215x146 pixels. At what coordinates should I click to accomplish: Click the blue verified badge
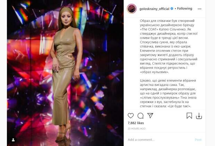pyautogui.click(x=172, y=9)
